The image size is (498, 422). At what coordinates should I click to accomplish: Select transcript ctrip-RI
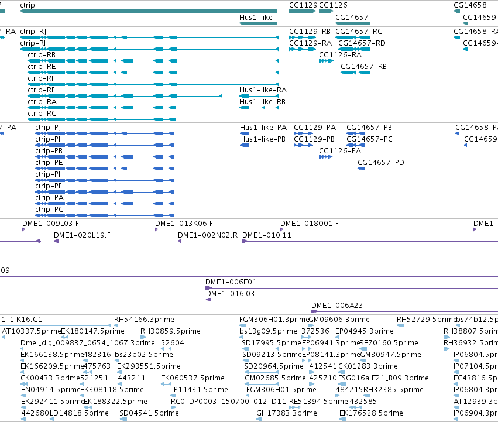pos(149,49)
